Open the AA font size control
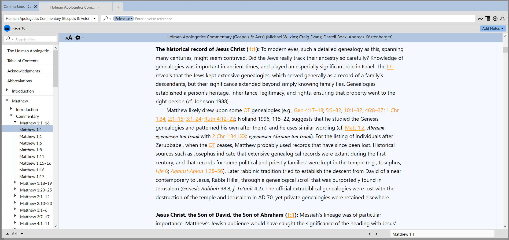Viewport: 509px width, 240px height. tap(69, 38)
